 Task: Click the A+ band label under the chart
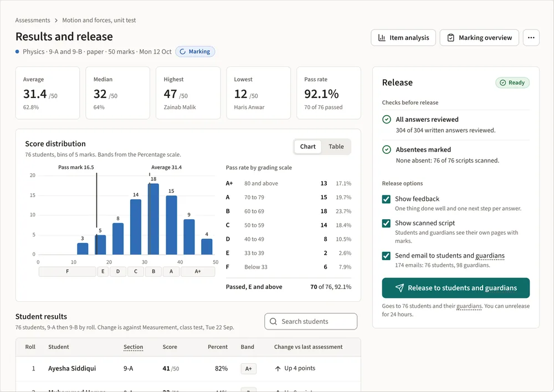198,271
